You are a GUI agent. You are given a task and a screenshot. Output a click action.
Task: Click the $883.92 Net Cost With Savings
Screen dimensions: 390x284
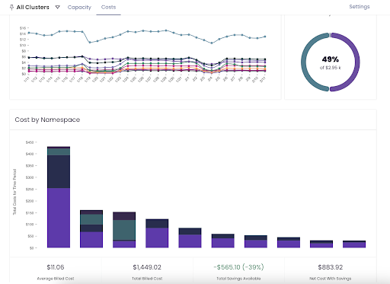click(331, 267)
